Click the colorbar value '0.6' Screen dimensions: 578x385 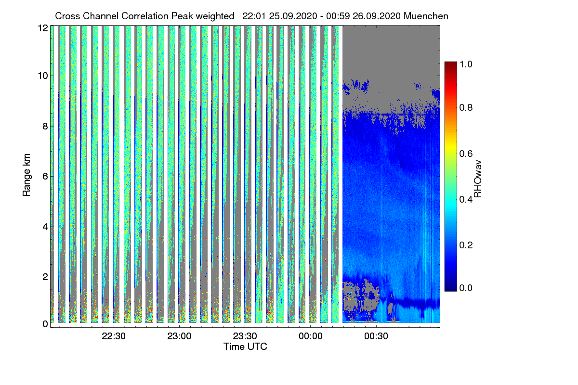pos(466,154)
